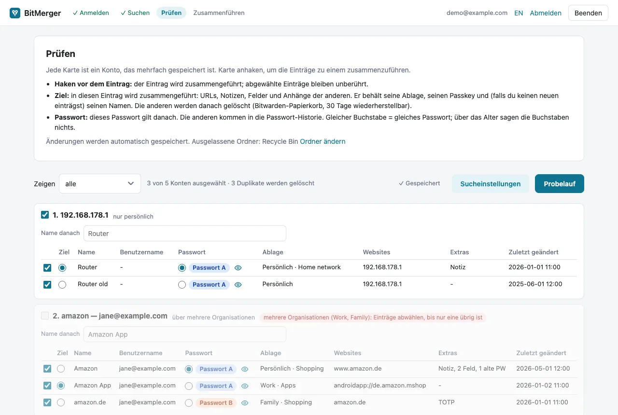
Task: Deselect the Router entry checkbox
Action: pyautogui.click(x=47, y=268)
